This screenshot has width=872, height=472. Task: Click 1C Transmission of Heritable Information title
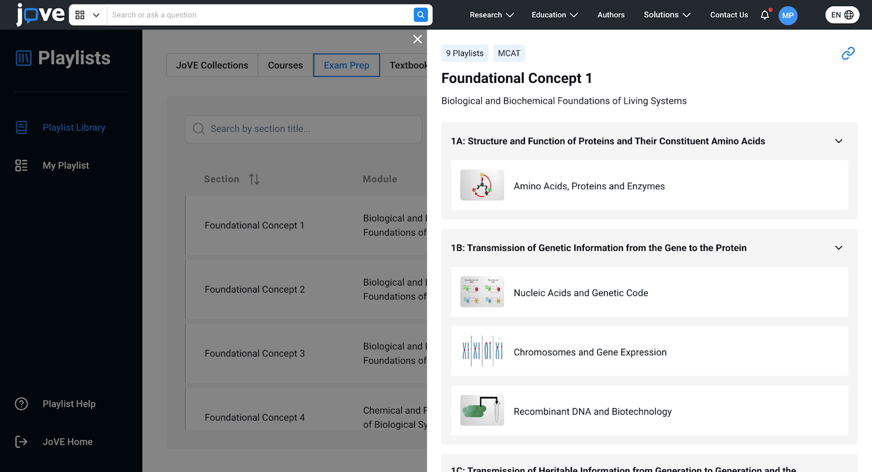[623, 469]
